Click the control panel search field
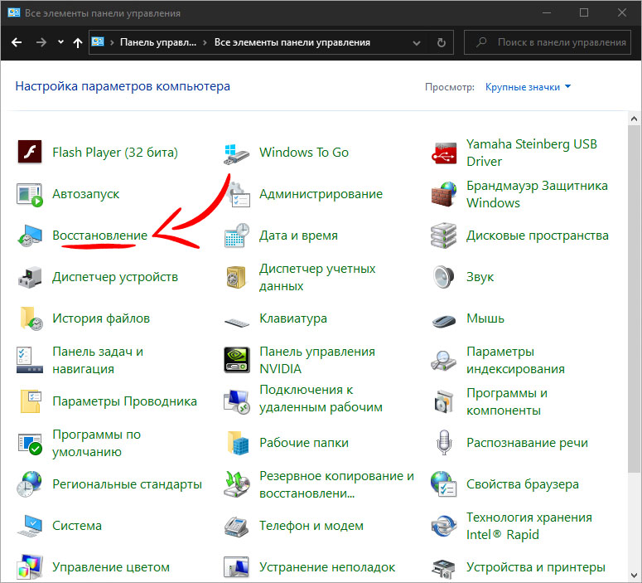Image resolution: width=642 pixels, height=583 pixels. pyautogui.click(x=548, y=42)
